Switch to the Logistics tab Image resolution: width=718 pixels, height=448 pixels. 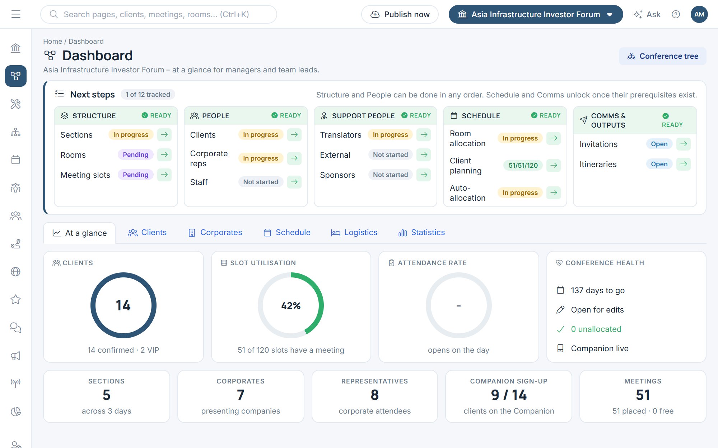tap(354, 233)
